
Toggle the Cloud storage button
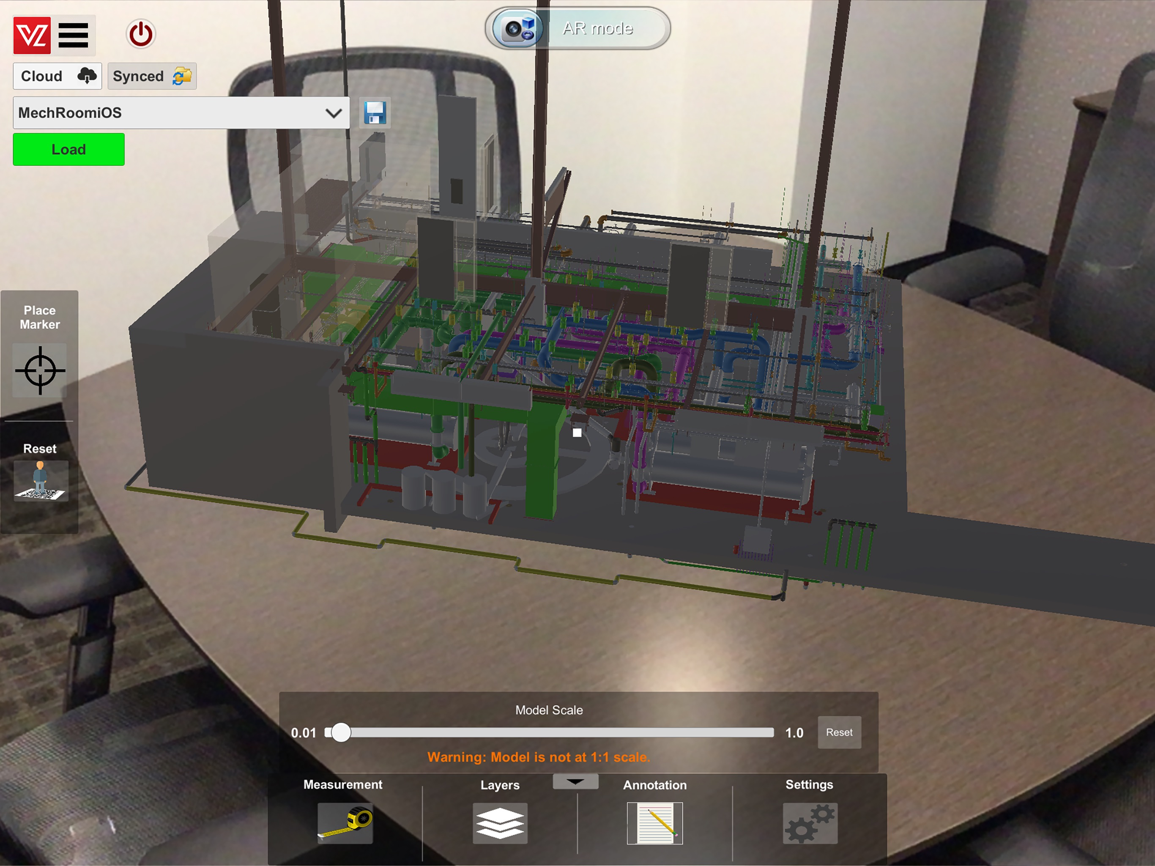pyautogui.click(x=57, y=76)
